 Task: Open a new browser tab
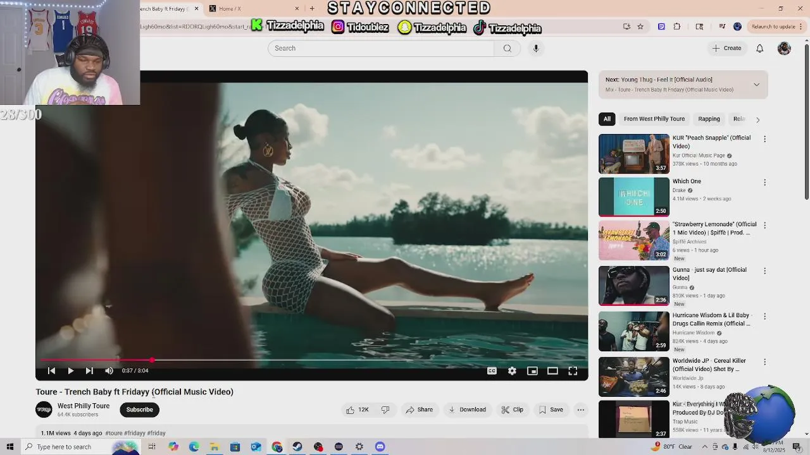(312, 8)
